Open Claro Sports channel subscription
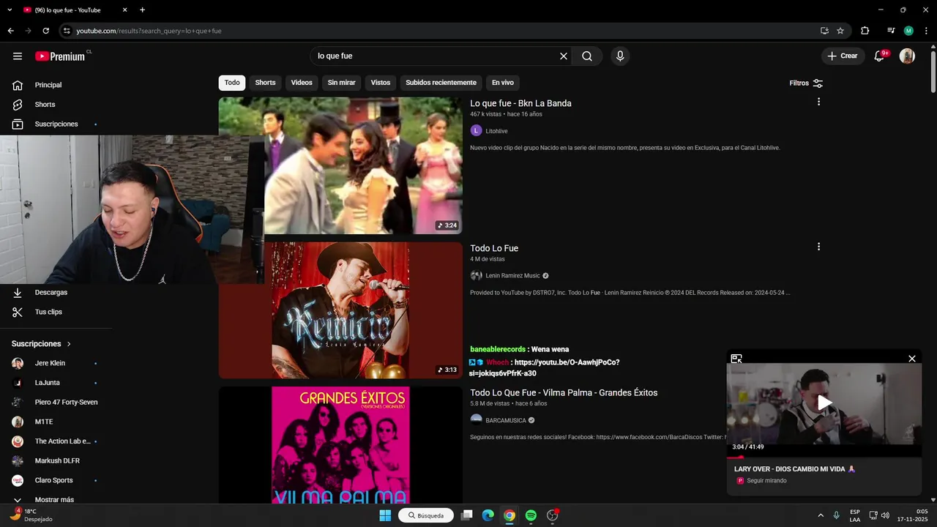 point(56,480)
